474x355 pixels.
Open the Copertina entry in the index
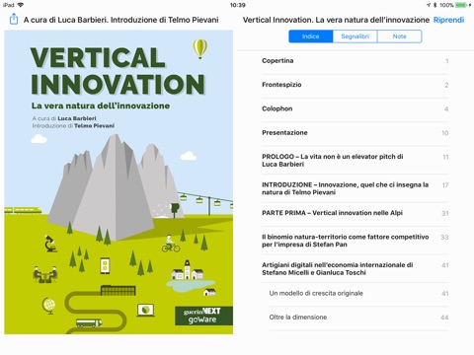click(x=355, y=61)
